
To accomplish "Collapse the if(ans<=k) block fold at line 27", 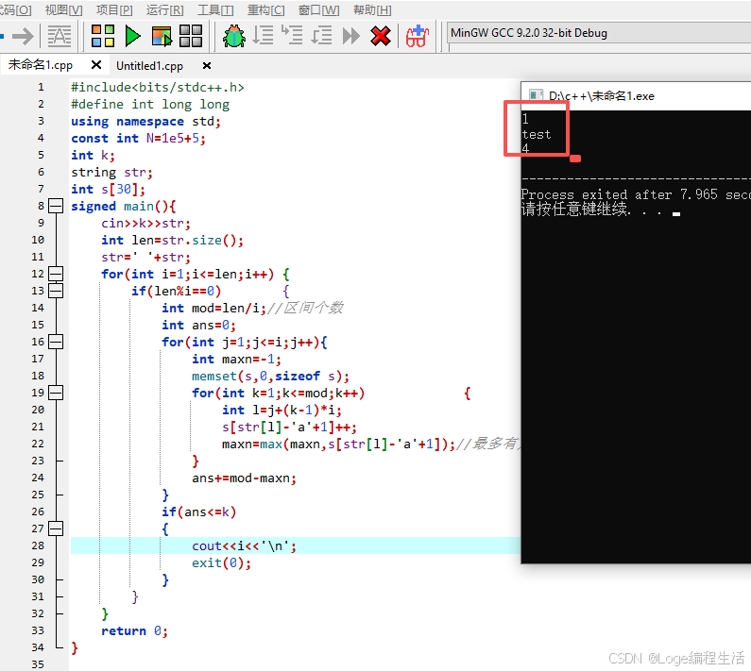I will [56, 528].
